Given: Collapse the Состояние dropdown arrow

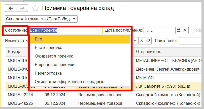Looking at the screenshot, I should [x=98, y=30].
